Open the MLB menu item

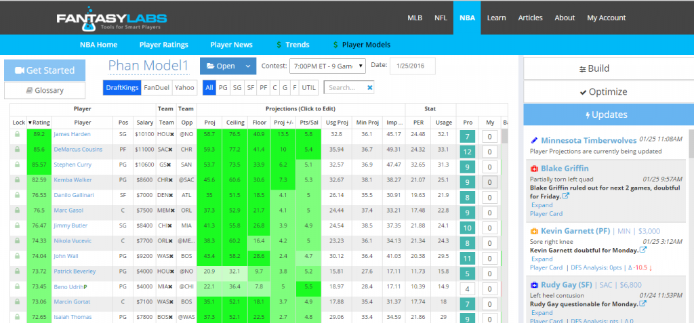coord(415,18)
